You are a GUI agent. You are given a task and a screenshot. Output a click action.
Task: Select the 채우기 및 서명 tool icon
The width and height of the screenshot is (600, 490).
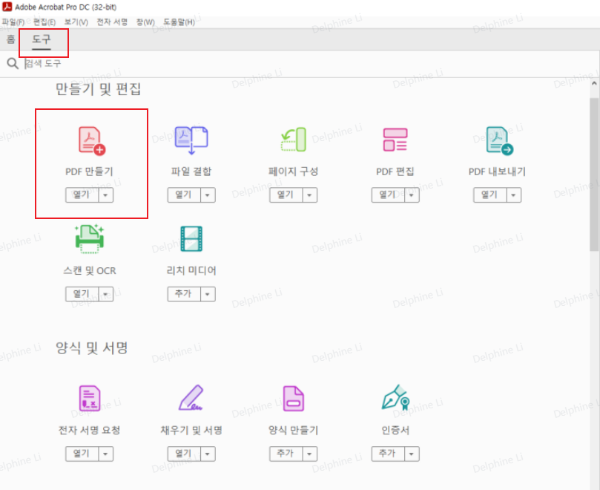[x=191, y=399]
